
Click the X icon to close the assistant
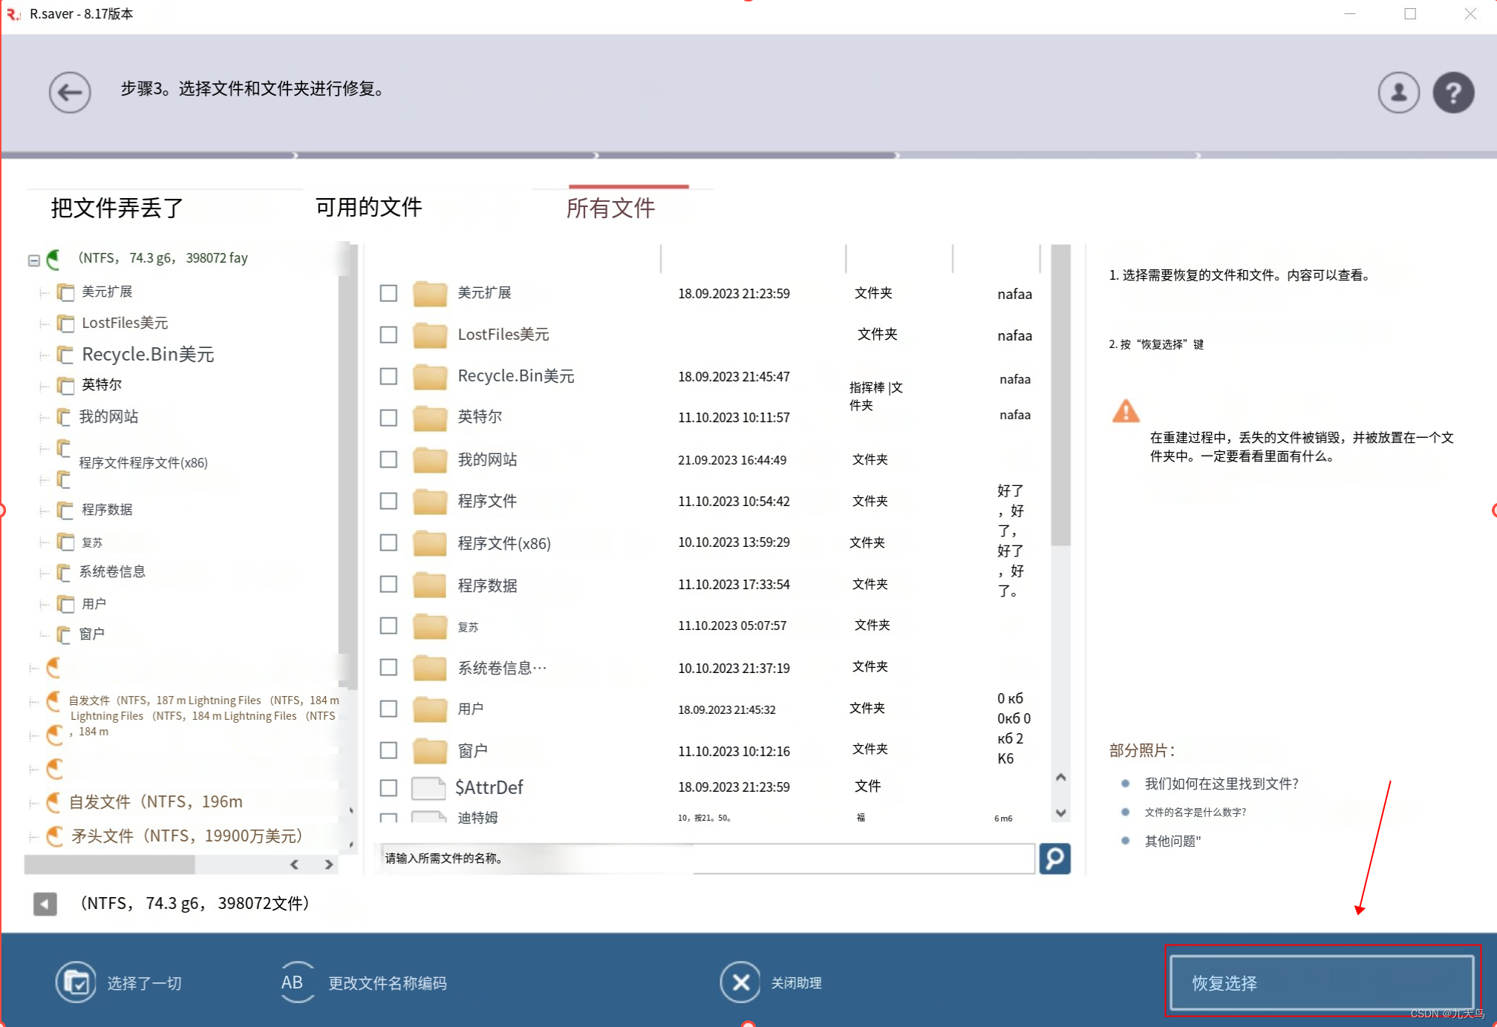coord(740,982)
